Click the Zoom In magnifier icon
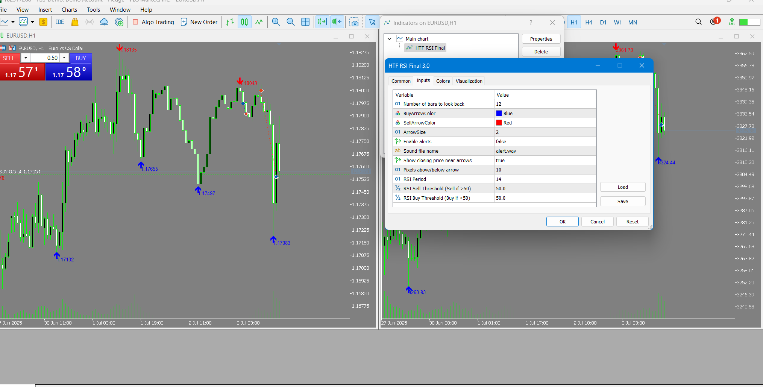 (x=276, y=22)
